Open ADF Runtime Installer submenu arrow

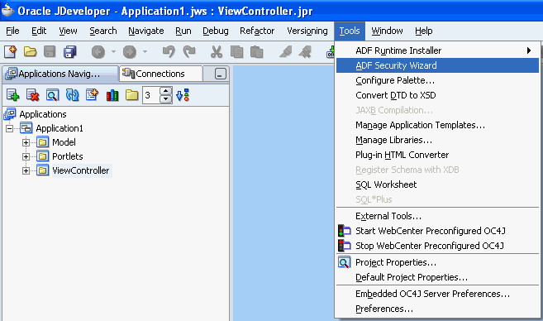click(529, 50)
